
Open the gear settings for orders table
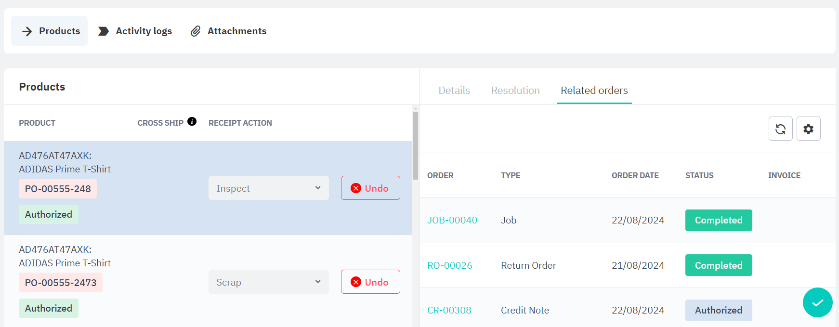808,129
